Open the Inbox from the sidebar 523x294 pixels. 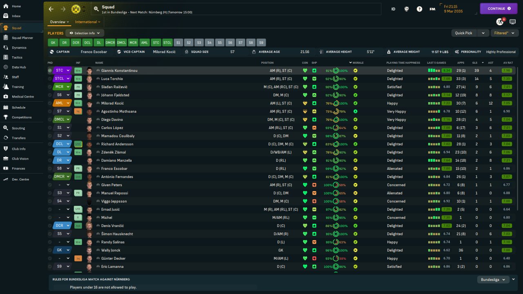[x=16, y=16]
